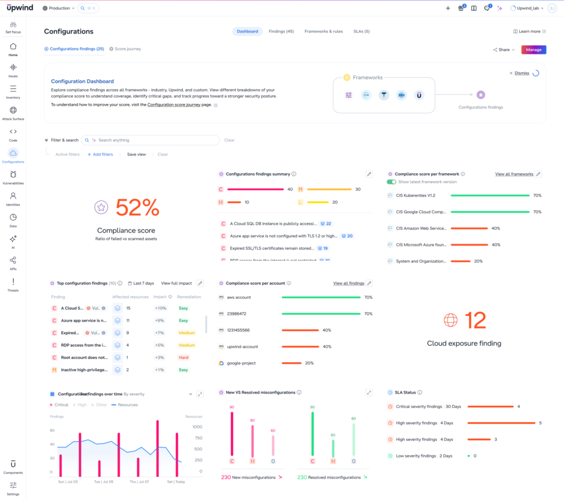The width and height of the screenshot is (564, 502).
Task: Open Components in sidebar
Action: tap(13, 467)
